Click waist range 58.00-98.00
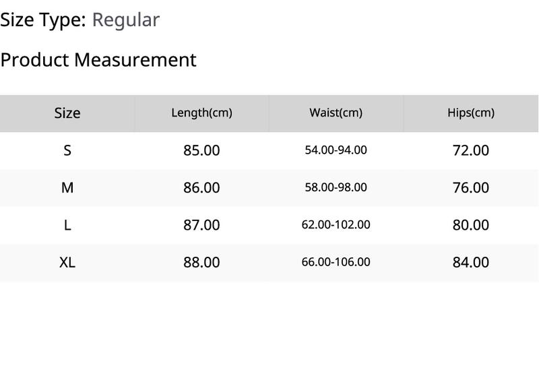 336,187
